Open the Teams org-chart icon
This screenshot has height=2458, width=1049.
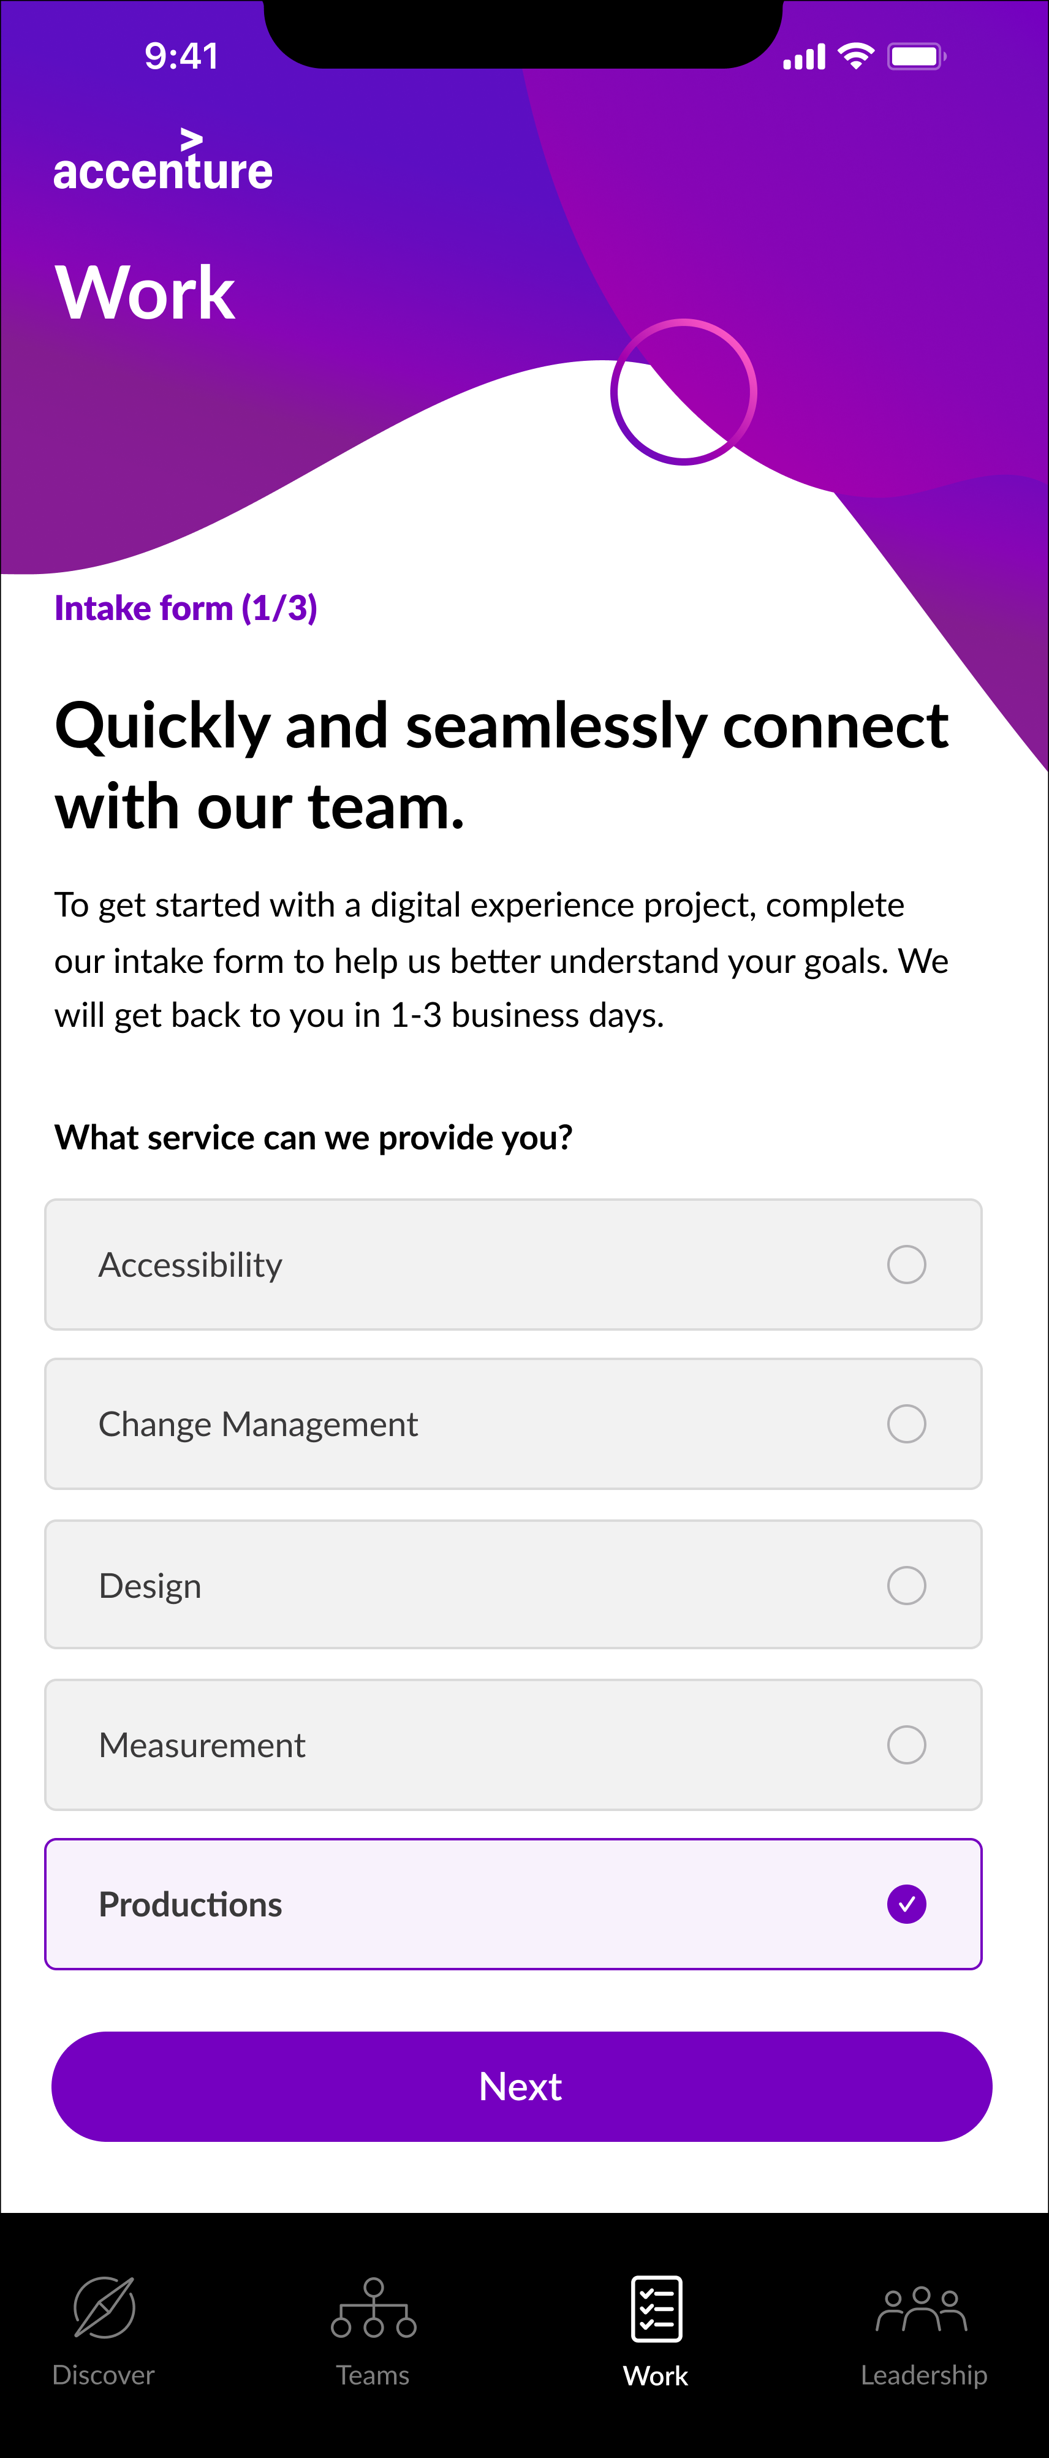click(x=373, y=2308)
